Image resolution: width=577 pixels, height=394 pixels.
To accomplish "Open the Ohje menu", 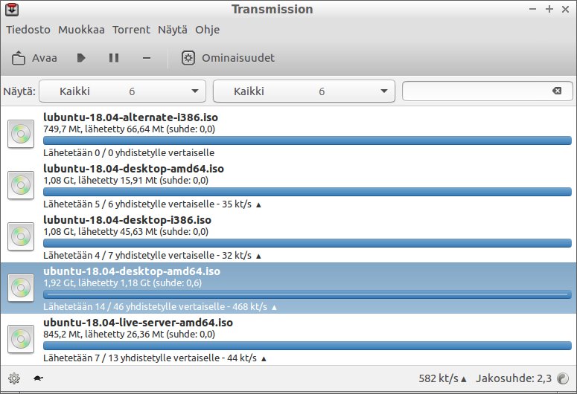I will [208, 30].
